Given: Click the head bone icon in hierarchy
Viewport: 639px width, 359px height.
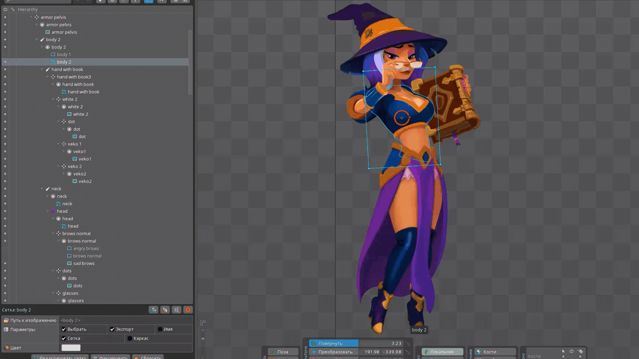Looking at the screenshot, I should pos(53,211).
